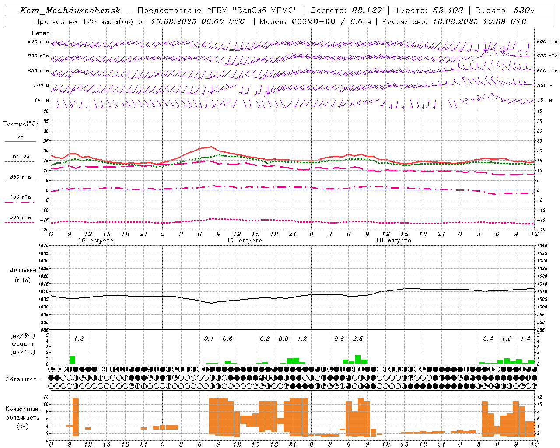Click the date label "17 августа"
560x448 pixels.
[245, 241]
